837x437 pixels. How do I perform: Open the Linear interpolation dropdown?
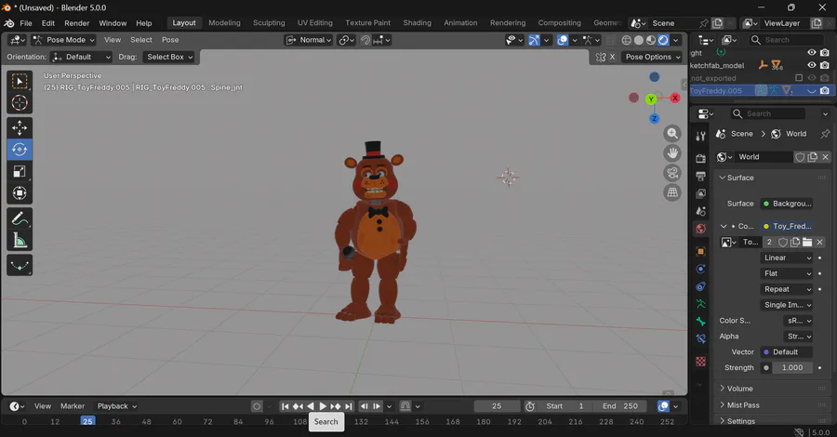pos(786,258)
